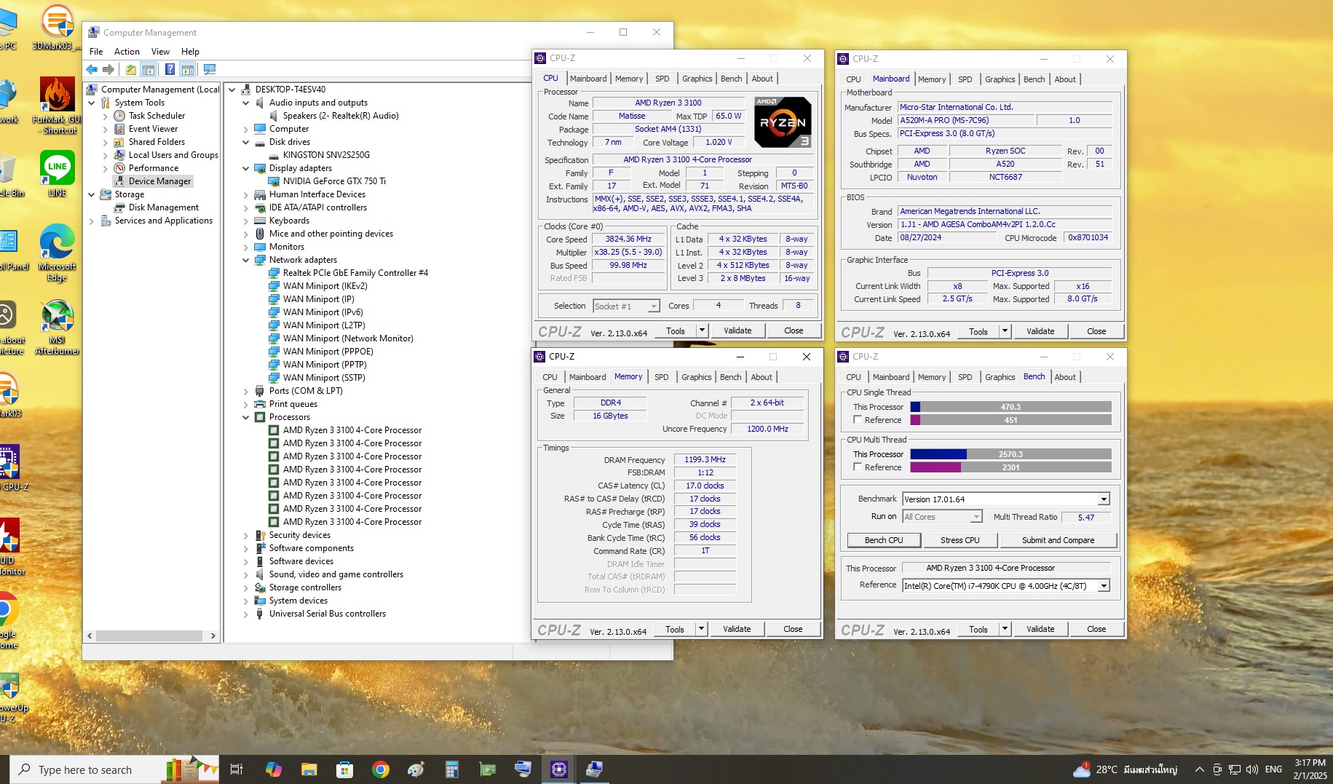Toggle Reference checkbox under CPU Single Thread
This screenshot has width=1333, height=784.
858,420
